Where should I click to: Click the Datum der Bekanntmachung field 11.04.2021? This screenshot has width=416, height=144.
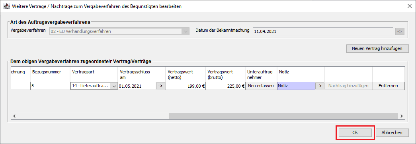click(322, 31)
